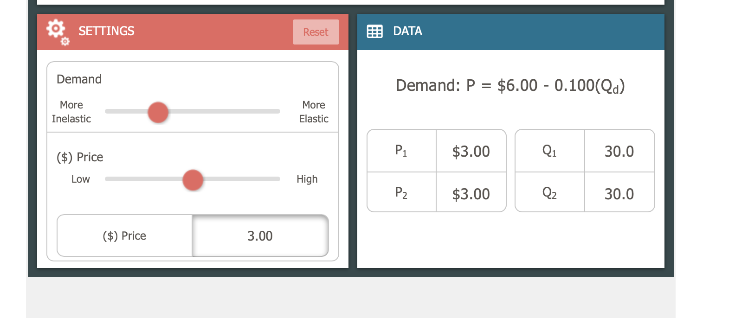Click the More Elastic label
The image size is (735, 318).
(x=313, y=112)
